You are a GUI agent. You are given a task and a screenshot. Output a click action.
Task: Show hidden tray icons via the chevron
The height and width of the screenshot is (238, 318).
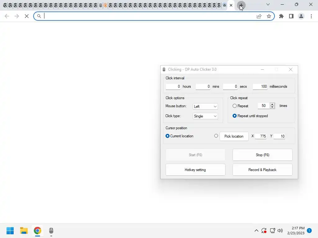click(x=256, y=231)
